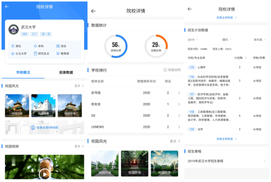271x182 pixels.
Task: Tap back arrow on the right 院校详情 screen
Action: (x=189, y=9)
